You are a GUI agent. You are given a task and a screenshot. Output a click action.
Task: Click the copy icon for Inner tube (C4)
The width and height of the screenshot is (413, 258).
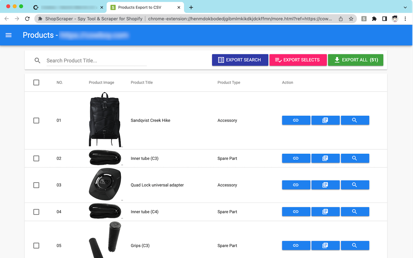tap(325, 212)
